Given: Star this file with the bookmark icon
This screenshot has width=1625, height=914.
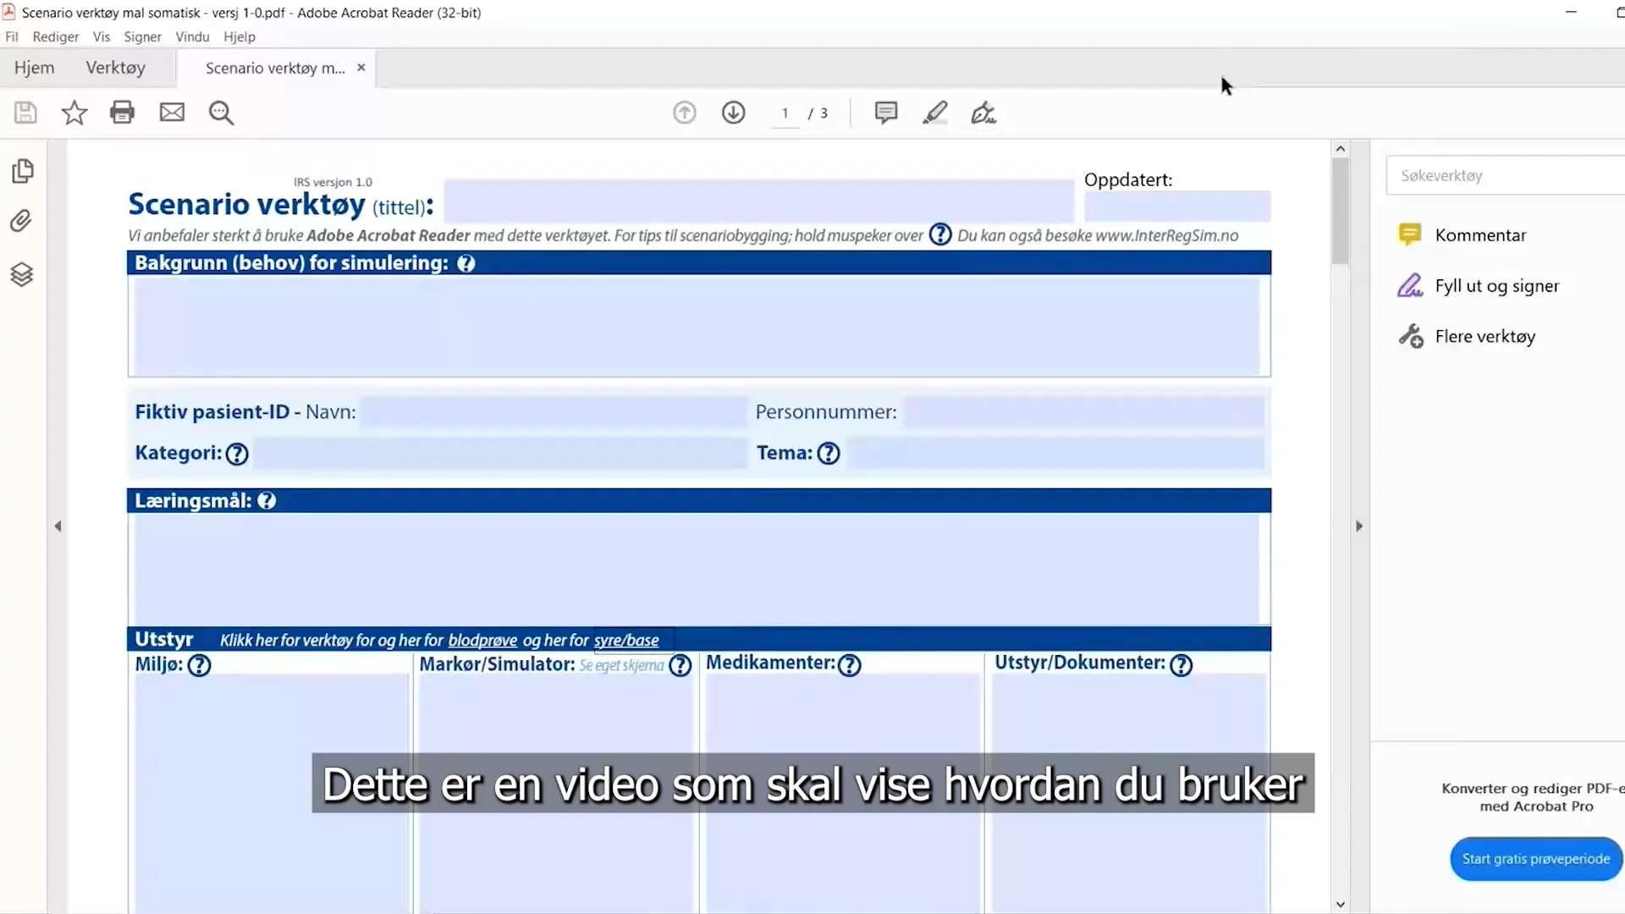Looking at the screenshot, I should pyautogui.click(x=74, y=113).
